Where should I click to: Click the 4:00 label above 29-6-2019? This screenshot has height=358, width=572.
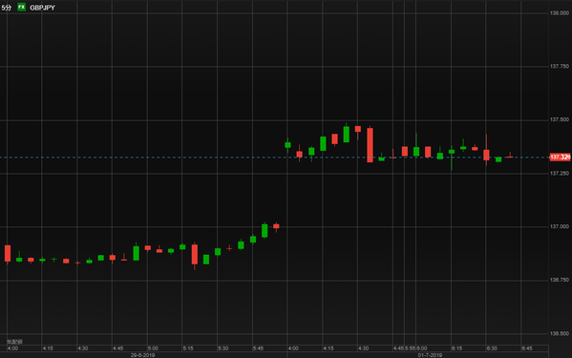tap(12, 348)
